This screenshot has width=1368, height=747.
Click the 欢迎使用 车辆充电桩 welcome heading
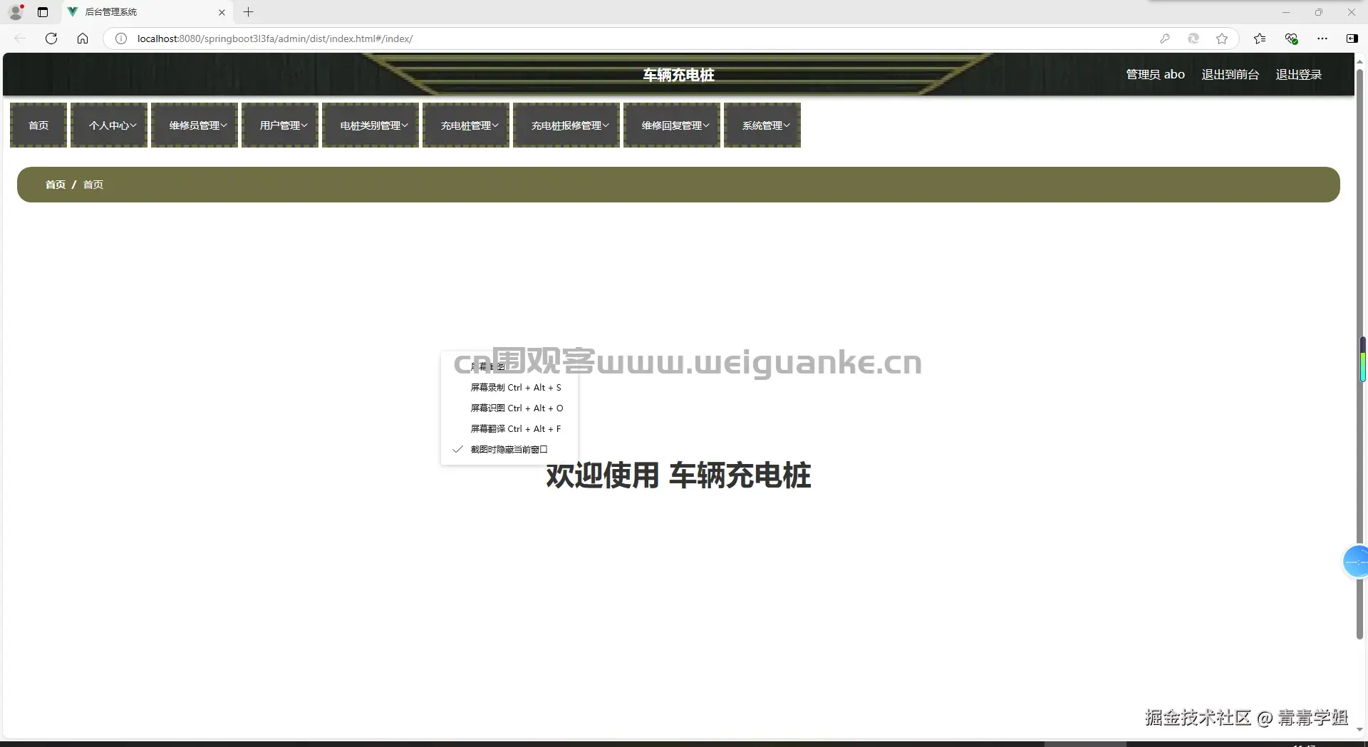tap(678, 475)
